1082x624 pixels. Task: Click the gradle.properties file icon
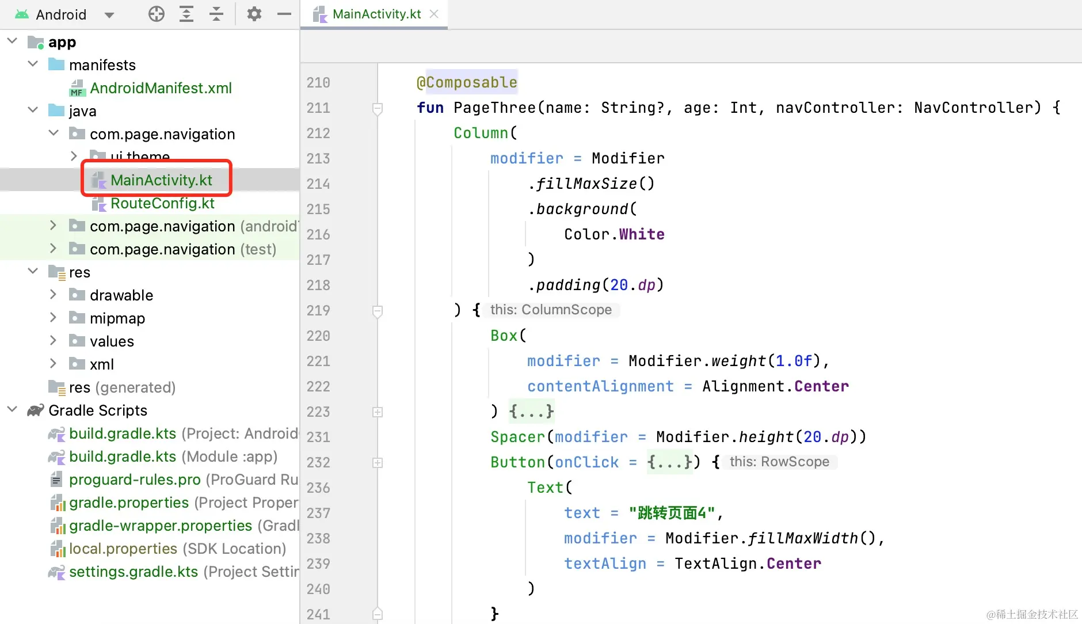[x=58, y=503]
